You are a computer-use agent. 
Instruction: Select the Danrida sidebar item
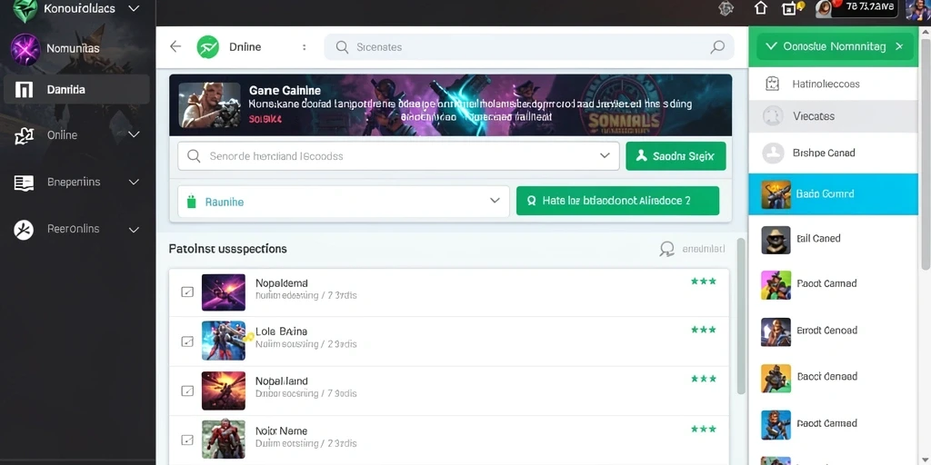[x=76, y=90]
